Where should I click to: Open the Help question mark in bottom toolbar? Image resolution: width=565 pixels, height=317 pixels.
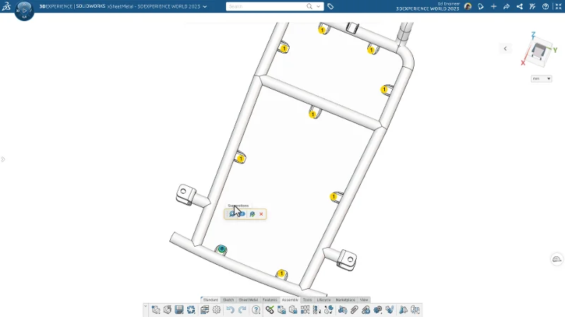pyautogui.click(x=256, y=309)
